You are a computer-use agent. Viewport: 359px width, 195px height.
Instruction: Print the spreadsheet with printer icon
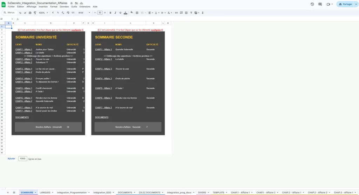click(x=30, y=13)
